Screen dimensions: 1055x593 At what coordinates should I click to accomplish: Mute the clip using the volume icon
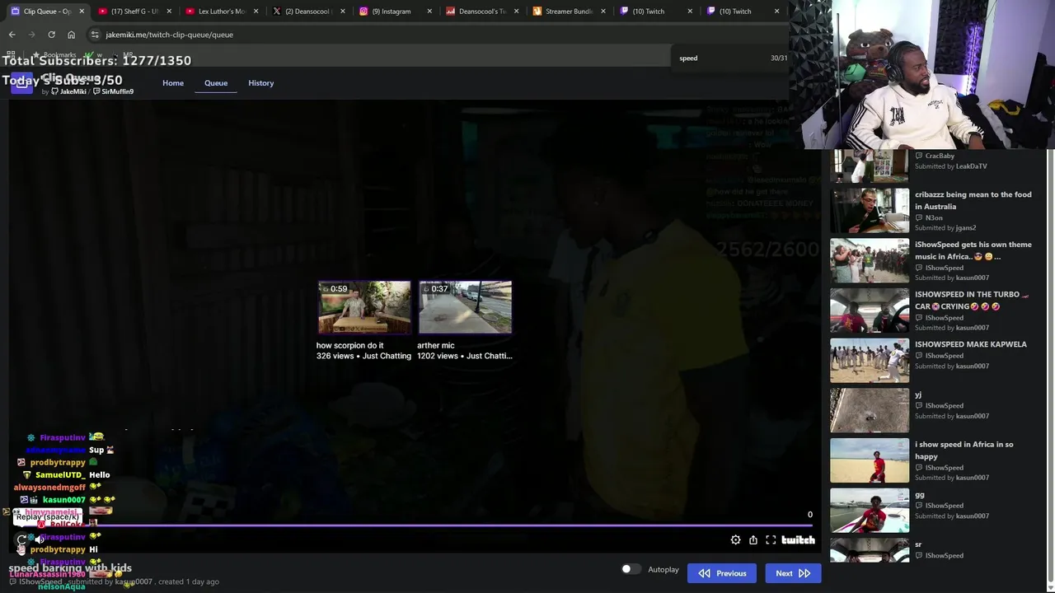(x=39, y=540)
